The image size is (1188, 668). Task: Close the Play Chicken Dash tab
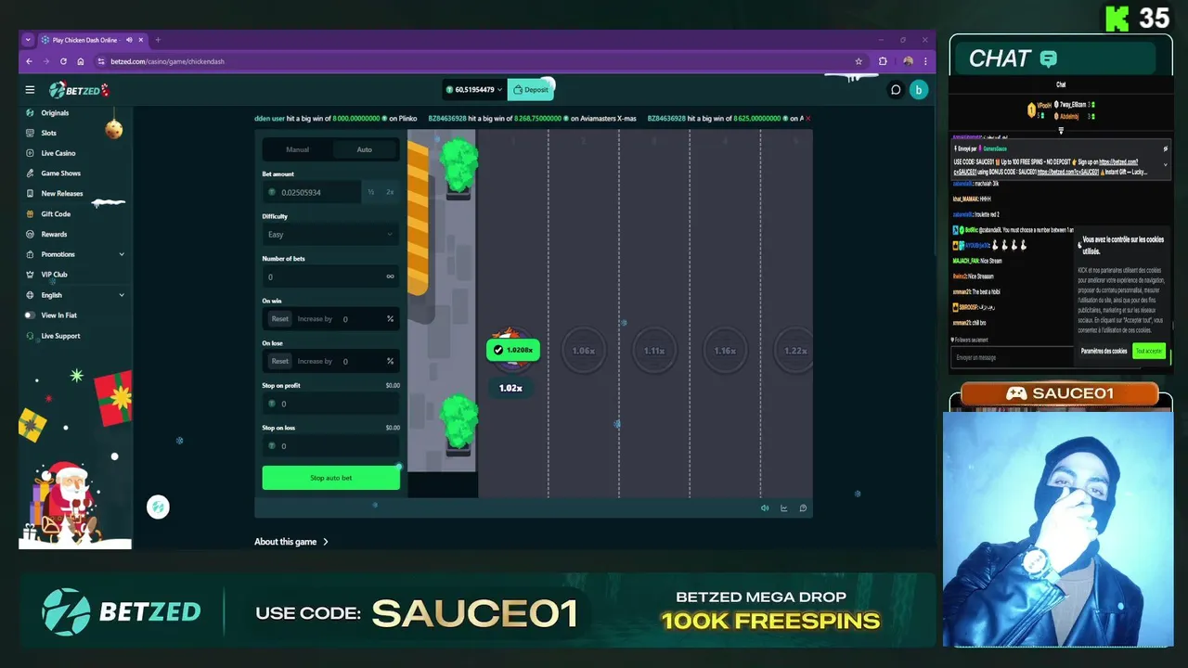click(x=142, y=40)
